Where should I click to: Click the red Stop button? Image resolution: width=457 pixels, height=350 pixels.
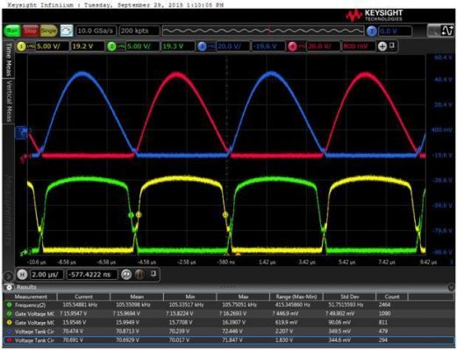pos(31,31)
